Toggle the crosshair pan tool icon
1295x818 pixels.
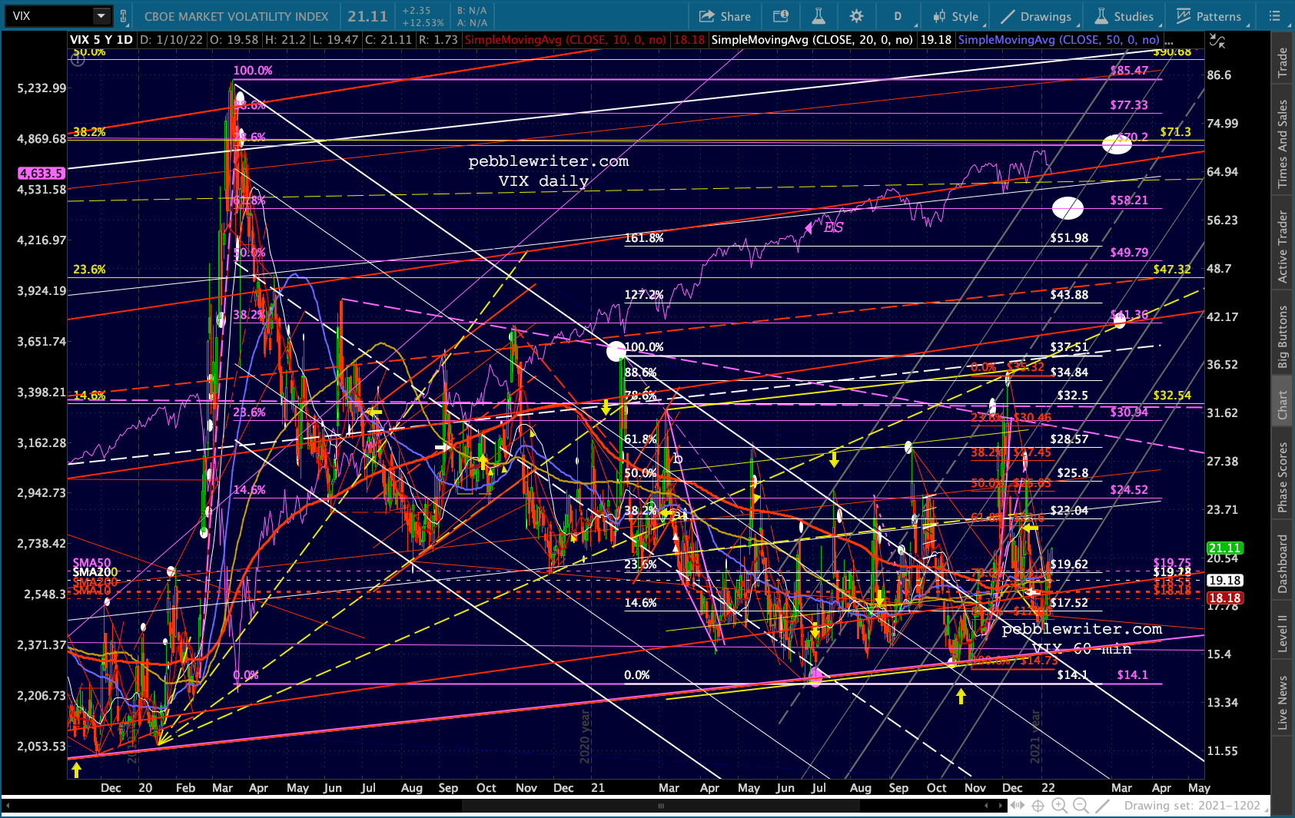click(1038, 805)
